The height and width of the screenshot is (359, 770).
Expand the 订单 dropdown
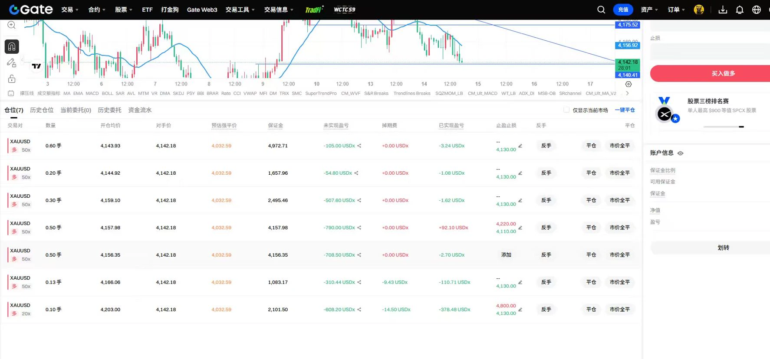(x=676, y=10)
